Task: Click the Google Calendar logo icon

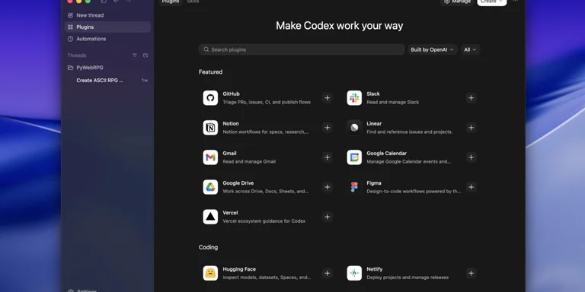Action: click(x=354, y=157)
